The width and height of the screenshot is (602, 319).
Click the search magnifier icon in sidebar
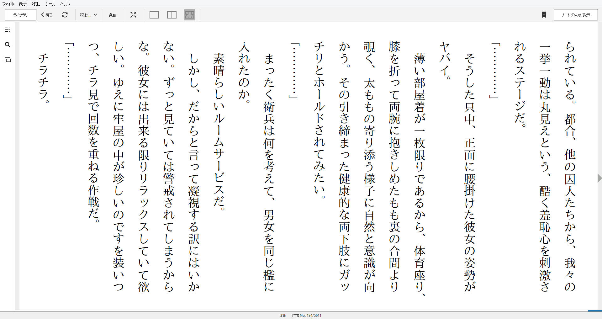[8, 45]
